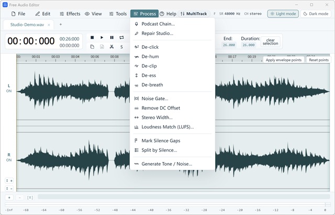The height and width of the screenshot is (215, 335).
Task: Switch to MultiTrack view
Action: coord(194,14)
